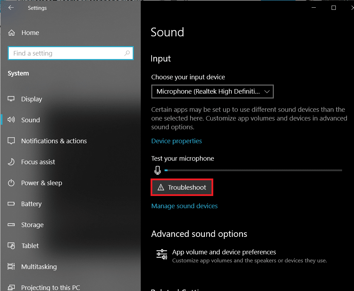The height and width of the screenshot is (291, 354).
Task: Open the input device dropdown
Action: point(212,91)
